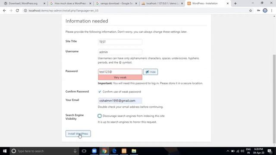
Task: Open Zoom from the taskbar
Action: tap(94, 151)
